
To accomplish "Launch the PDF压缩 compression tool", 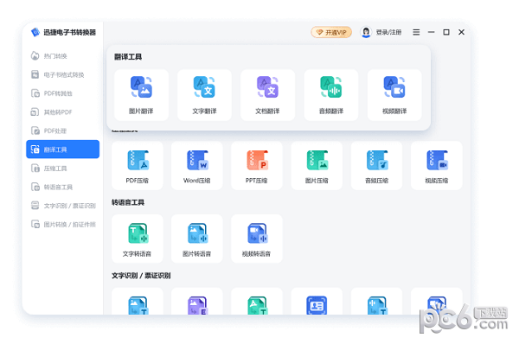I will (x=138, y=166).
